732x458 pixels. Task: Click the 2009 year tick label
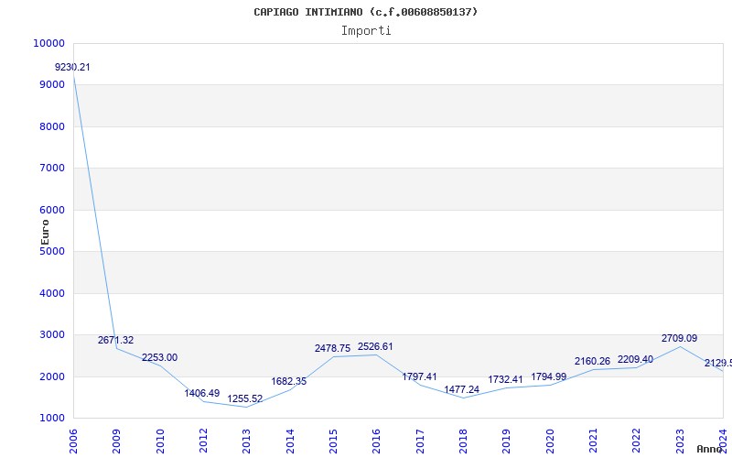point(116,441)
